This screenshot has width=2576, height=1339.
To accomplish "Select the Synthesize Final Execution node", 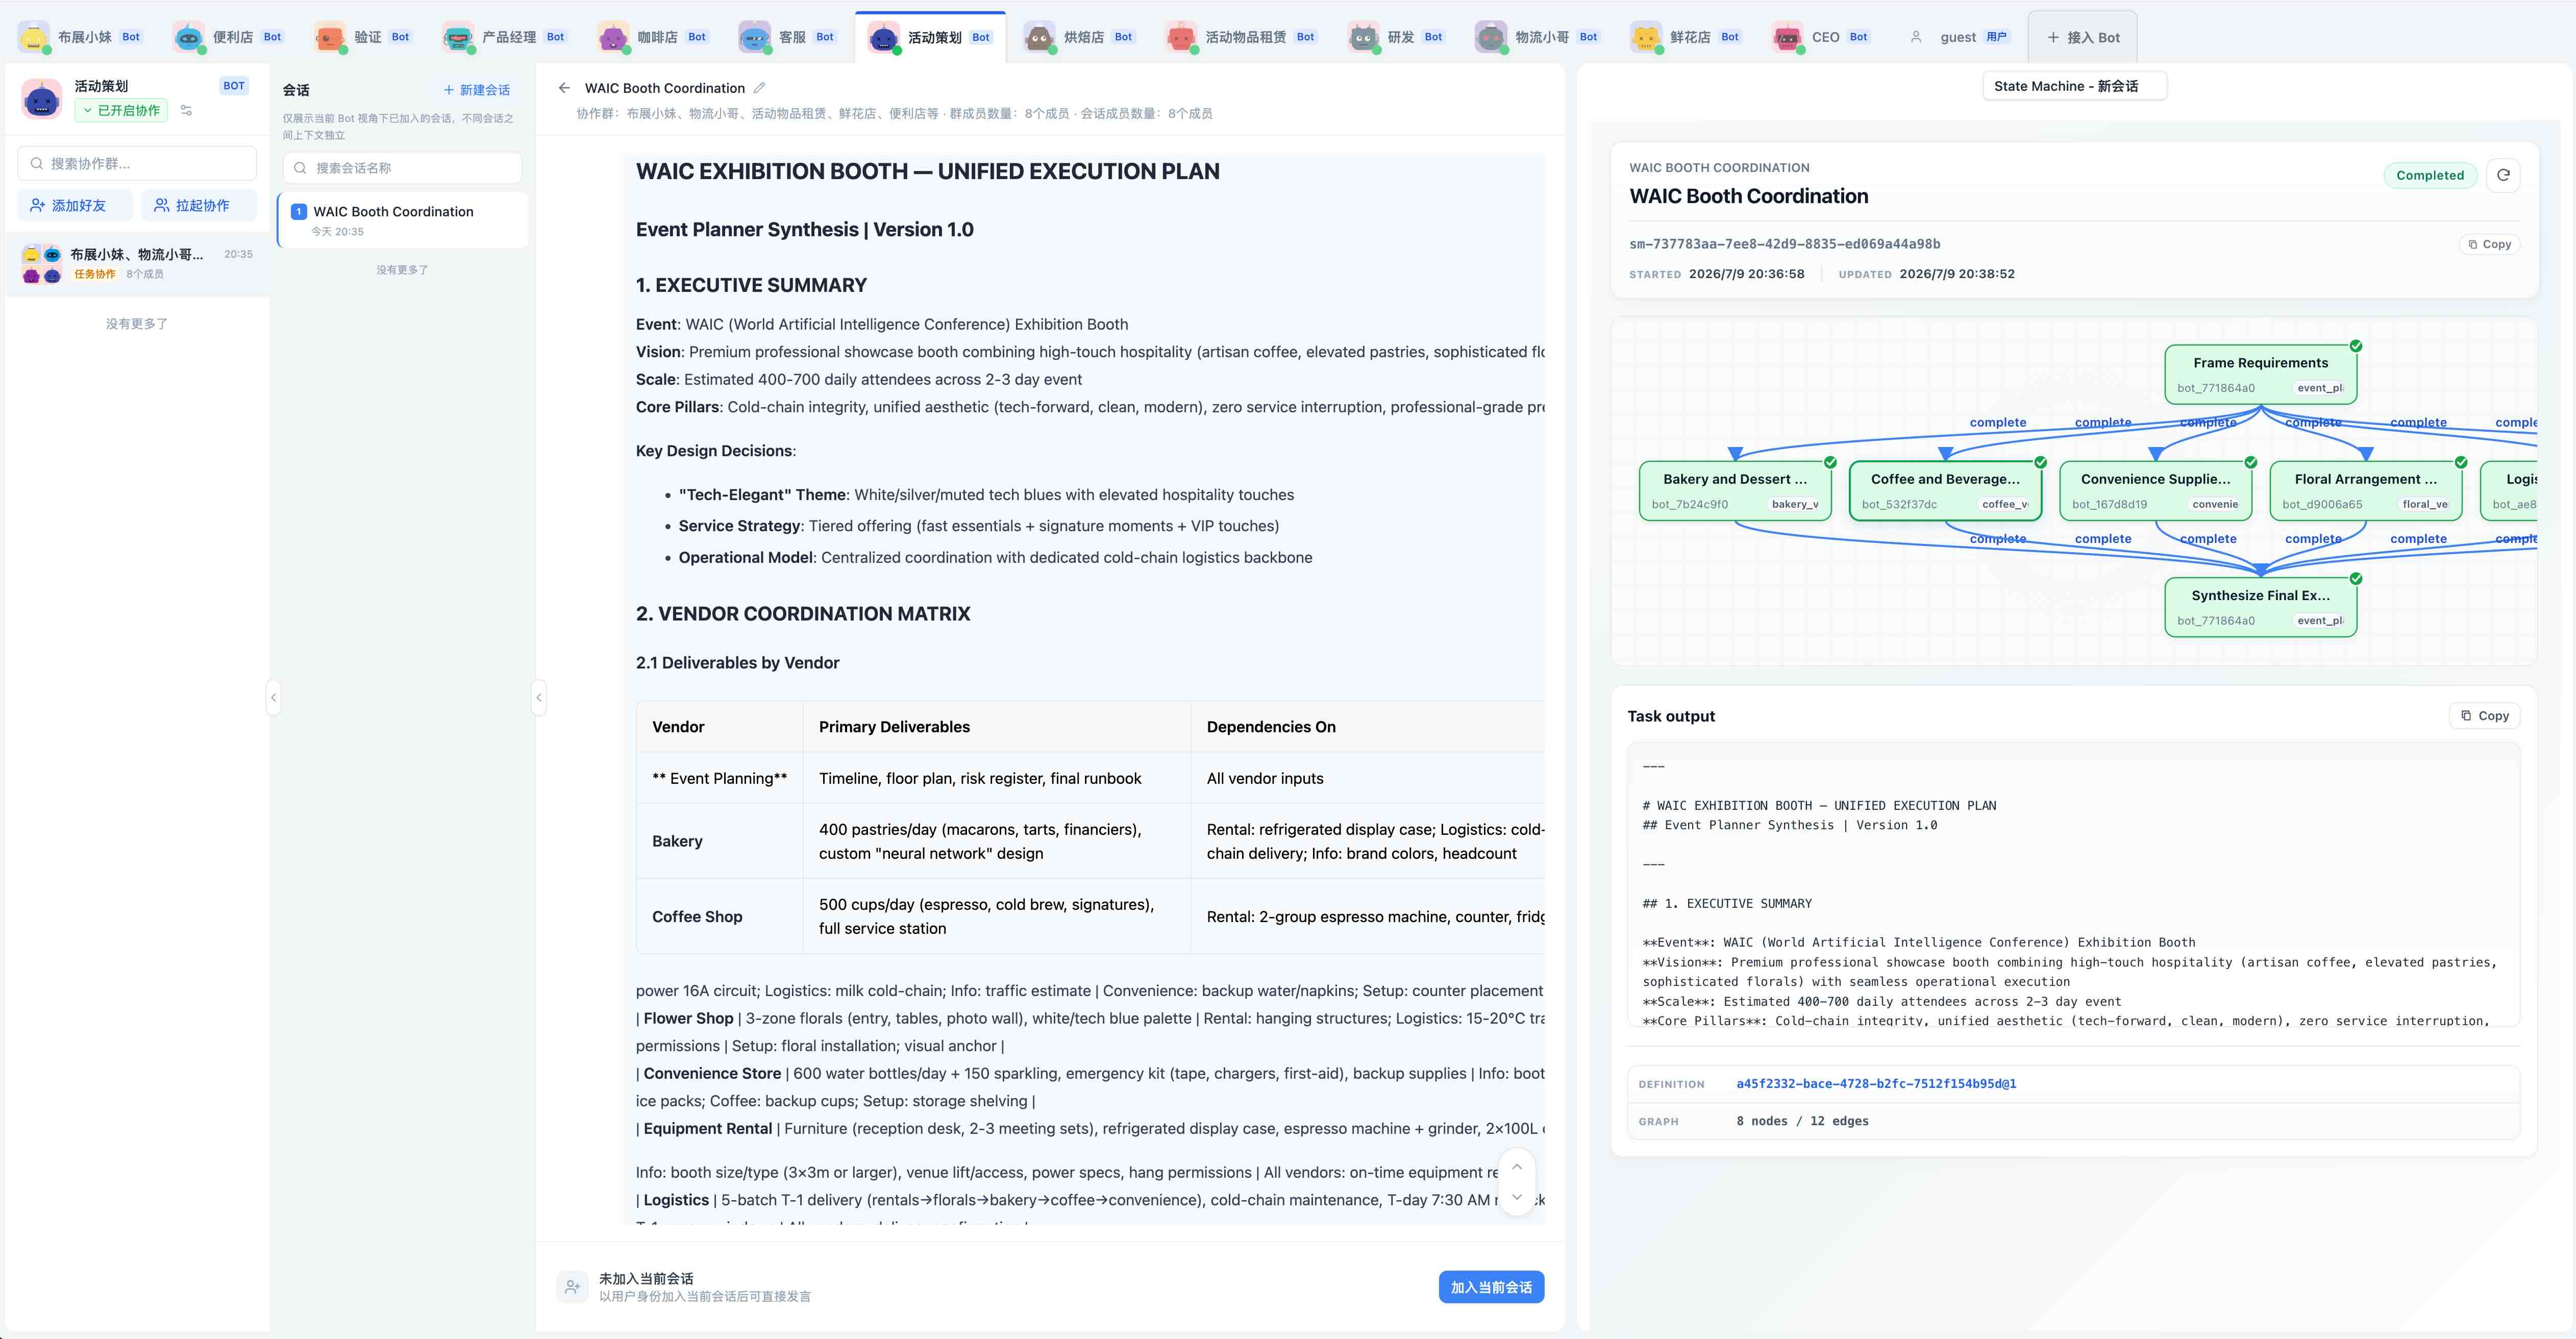I will point(2260,607).
